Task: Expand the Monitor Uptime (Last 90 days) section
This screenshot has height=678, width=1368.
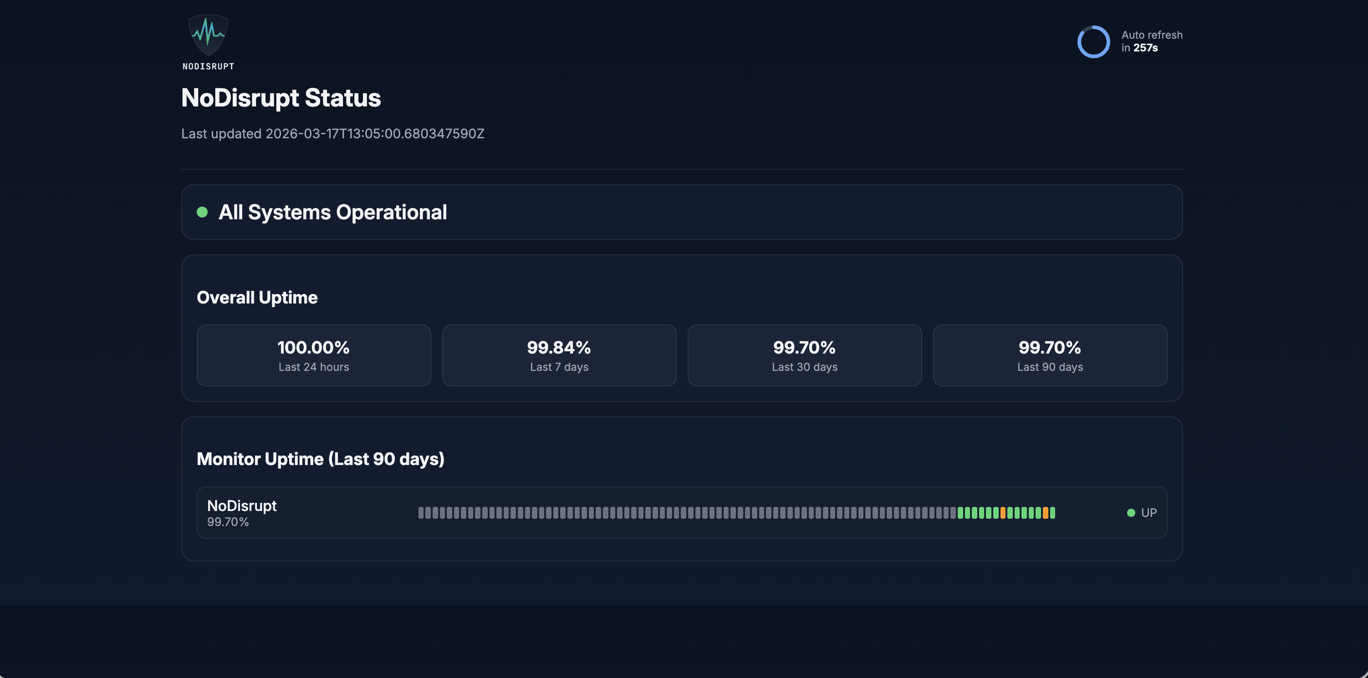Action: pyautogui.click(x=321, y=458)
